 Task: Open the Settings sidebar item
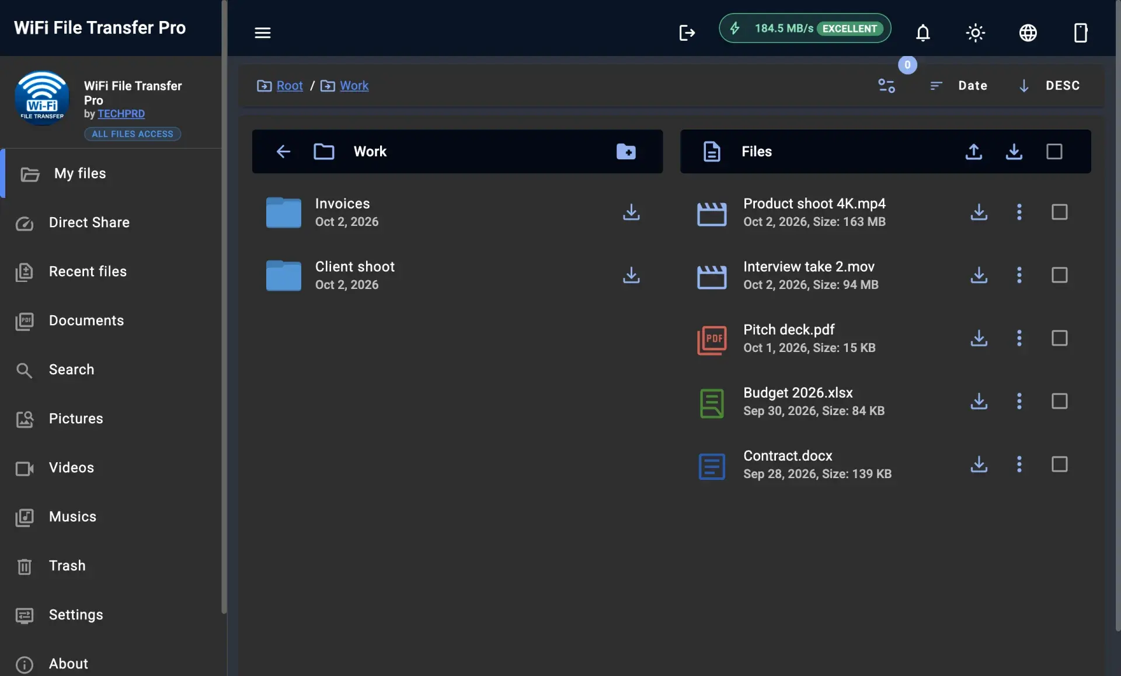pos(111,615)
